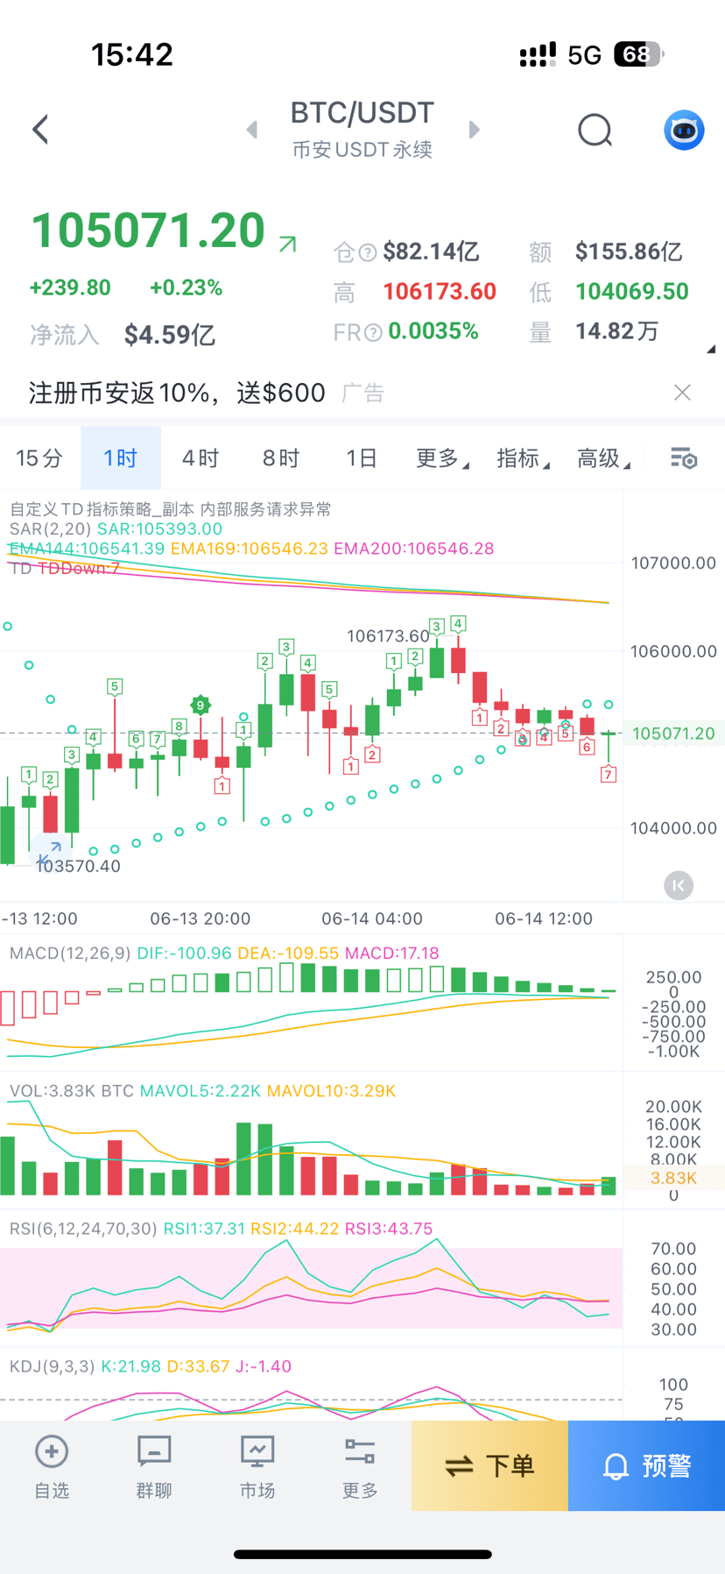Select the 1时 timeframe tab
Viewport: 725px width, 1574px height.
click(x=121, y=457)
